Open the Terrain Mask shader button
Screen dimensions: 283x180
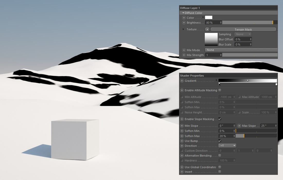pos(243,29)
